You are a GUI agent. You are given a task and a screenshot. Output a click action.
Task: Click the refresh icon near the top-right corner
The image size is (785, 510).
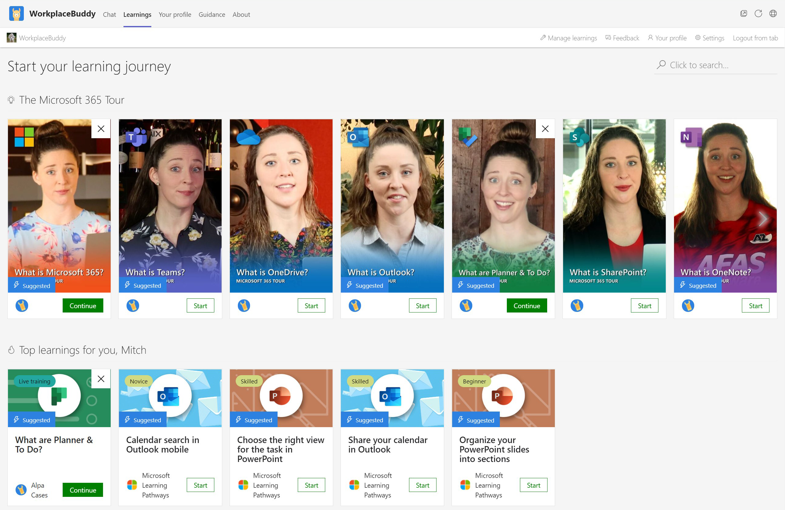coord(758,13)
